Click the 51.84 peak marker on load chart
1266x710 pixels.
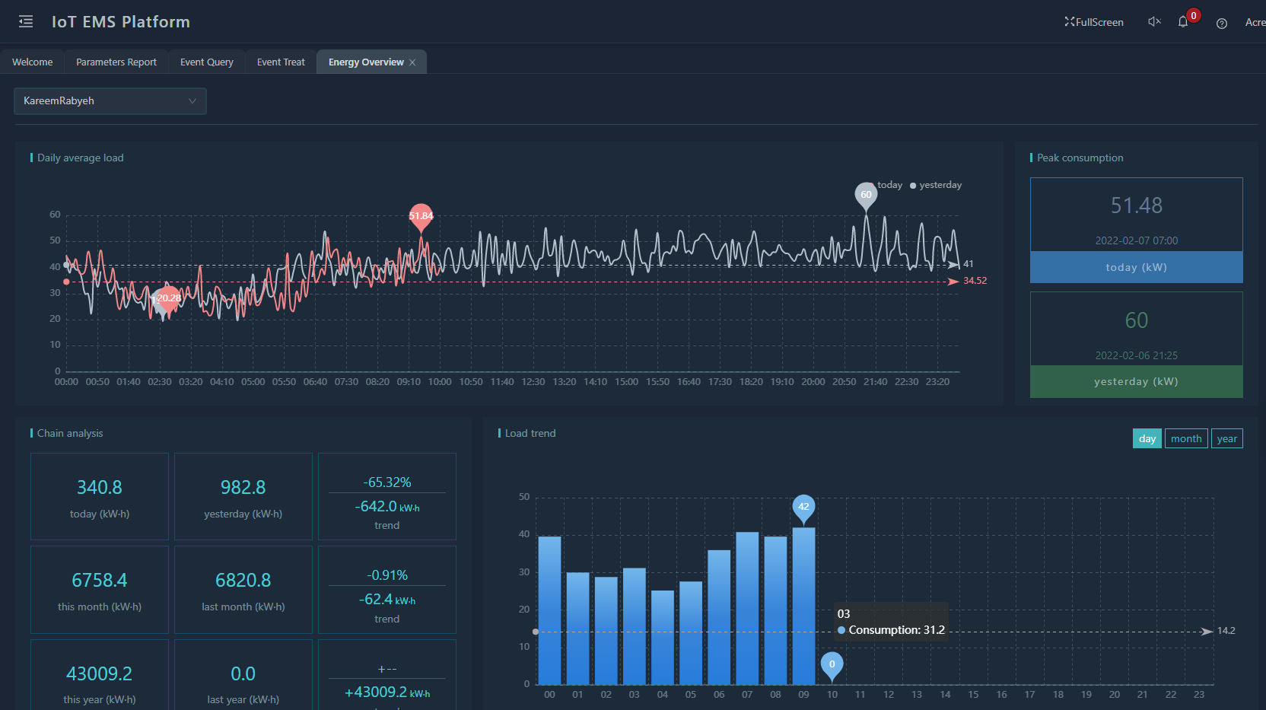(x=421, y=216)
